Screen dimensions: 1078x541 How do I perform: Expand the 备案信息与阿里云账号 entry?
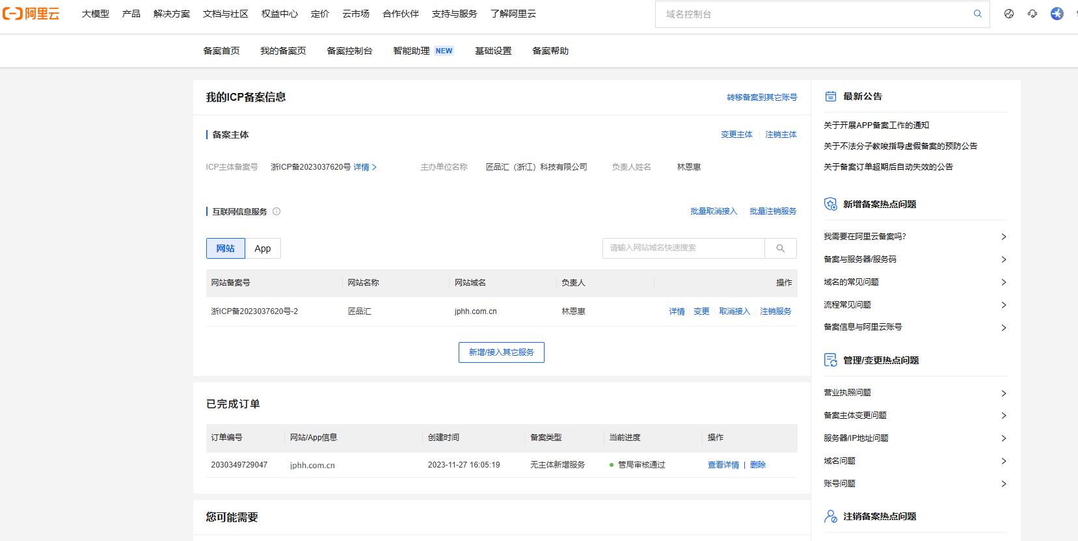(915, 327)
